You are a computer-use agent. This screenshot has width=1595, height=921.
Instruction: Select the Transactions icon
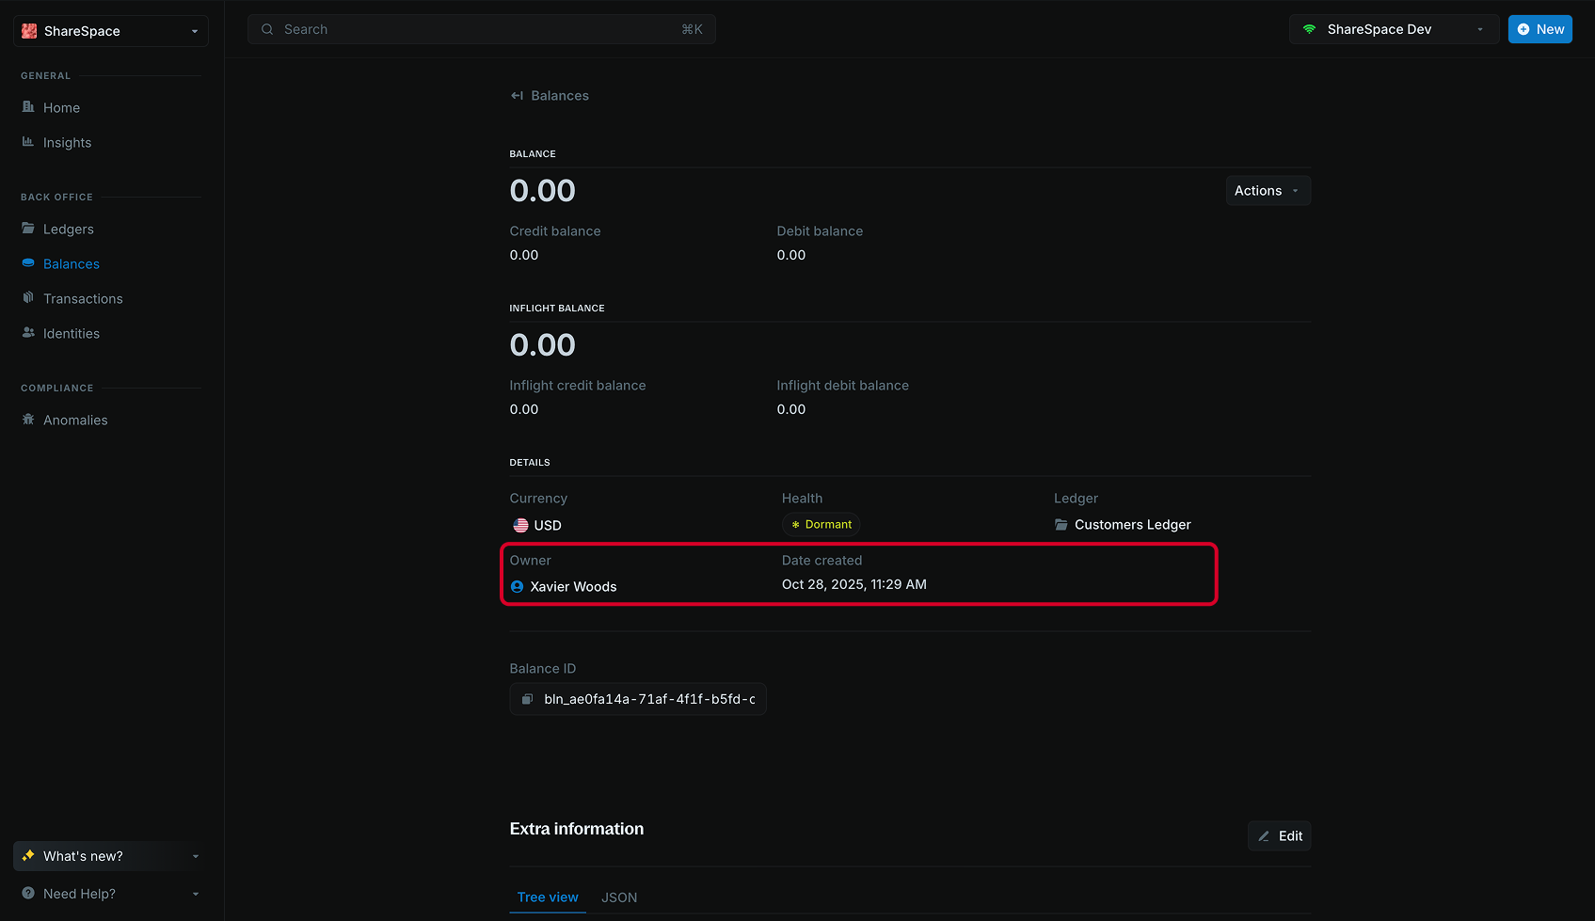[x=28, y=298]
